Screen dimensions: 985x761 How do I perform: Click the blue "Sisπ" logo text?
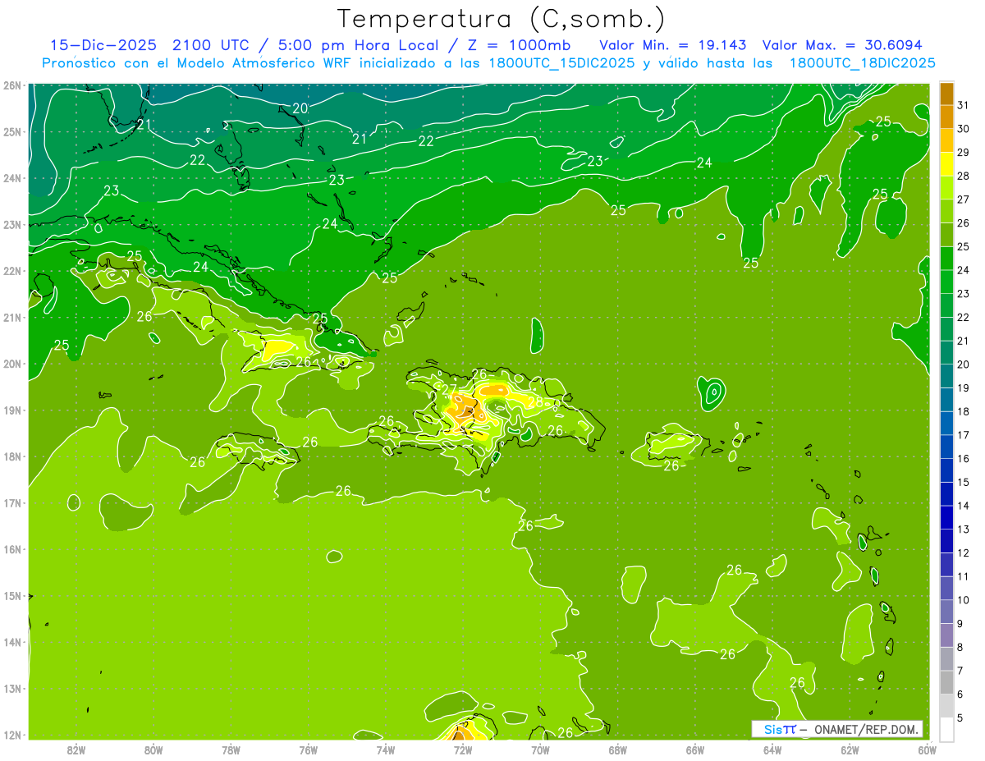(780, 729)
